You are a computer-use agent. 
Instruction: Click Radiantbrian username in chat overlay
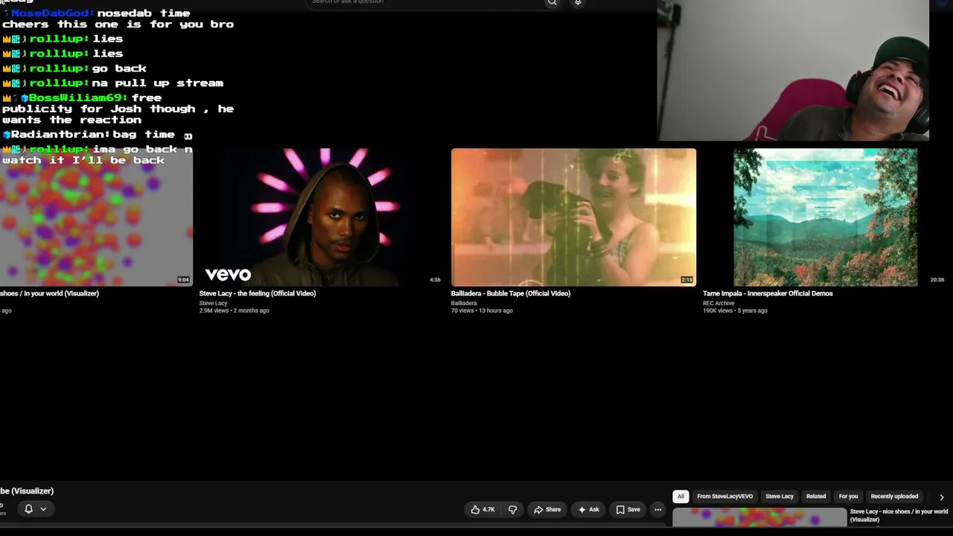[x=60, y=135]
